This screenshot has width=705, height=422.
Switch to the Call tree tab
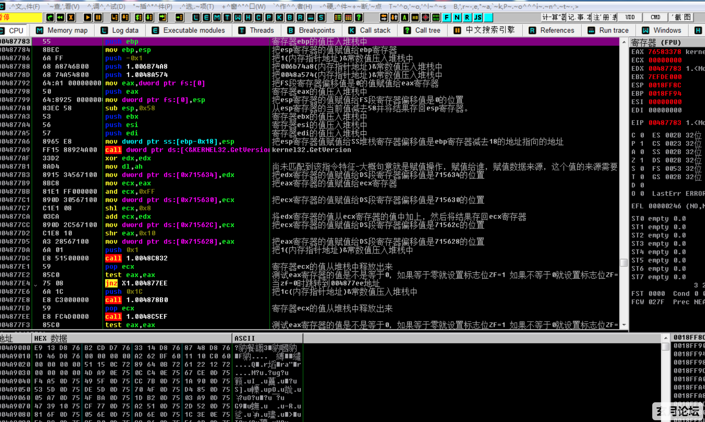422,30
